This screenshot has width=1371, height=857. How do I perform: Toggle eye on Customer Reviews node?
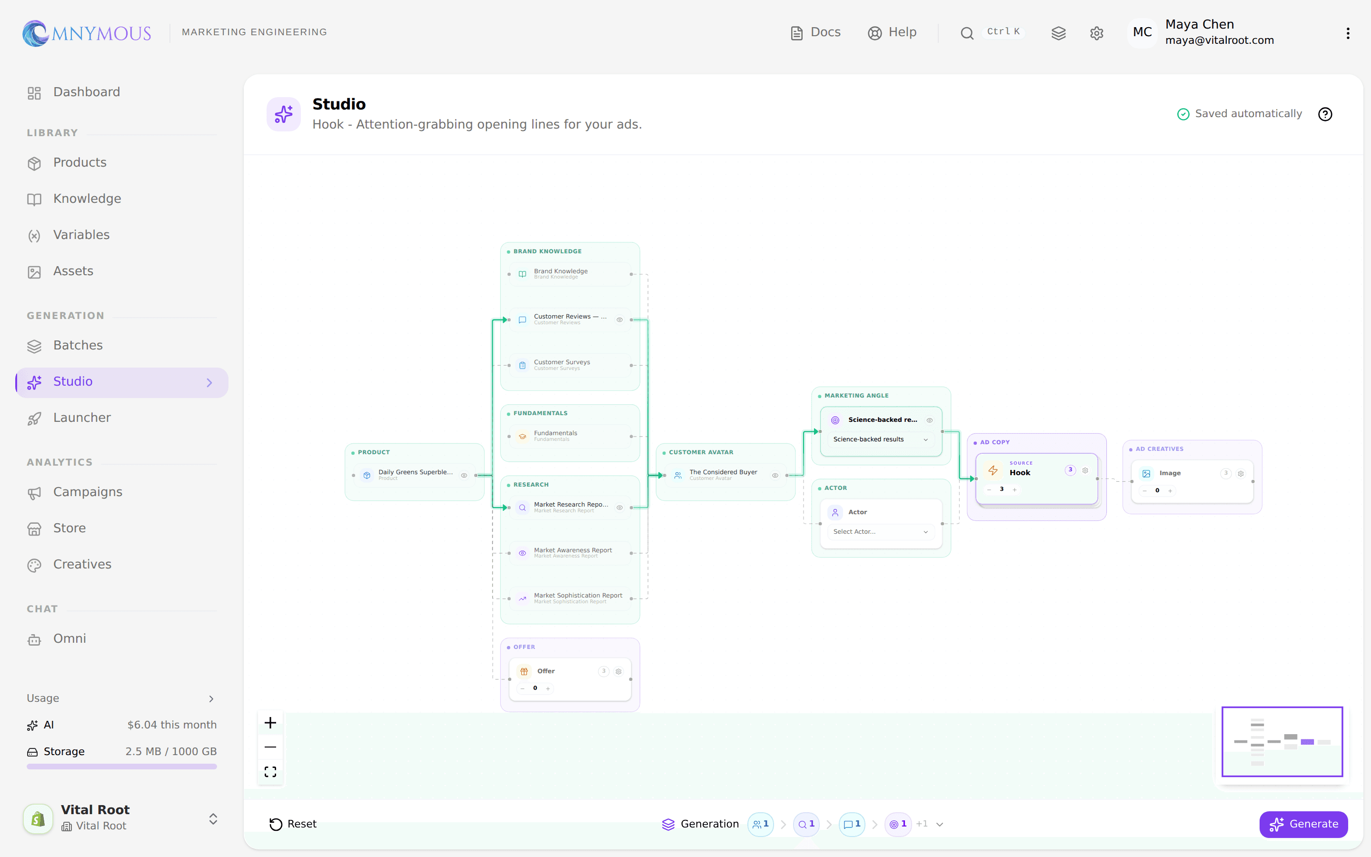pos(620,319)
